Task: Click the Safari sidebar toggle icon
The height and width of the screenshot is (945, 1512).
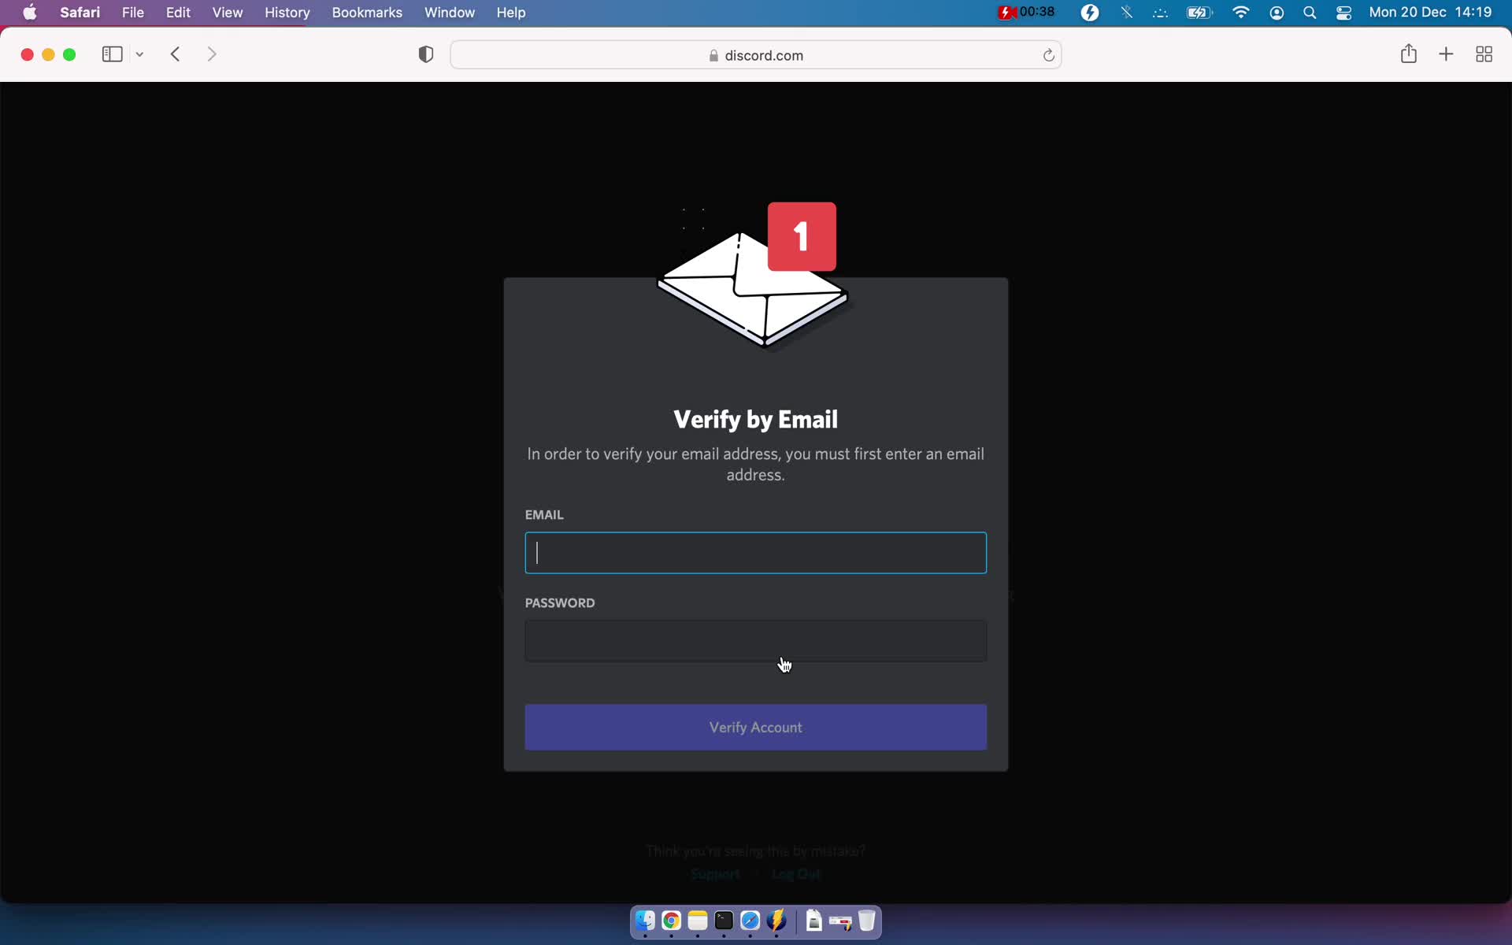Action: point(112,54)
